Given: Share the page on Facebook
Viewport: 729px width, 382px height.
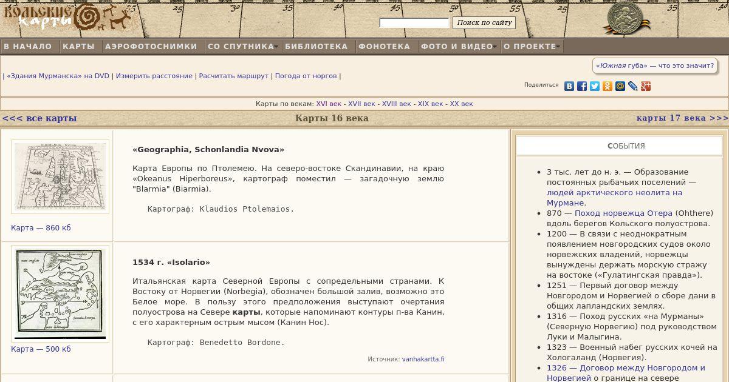Looking at the screenshot, I should [582, 86].
